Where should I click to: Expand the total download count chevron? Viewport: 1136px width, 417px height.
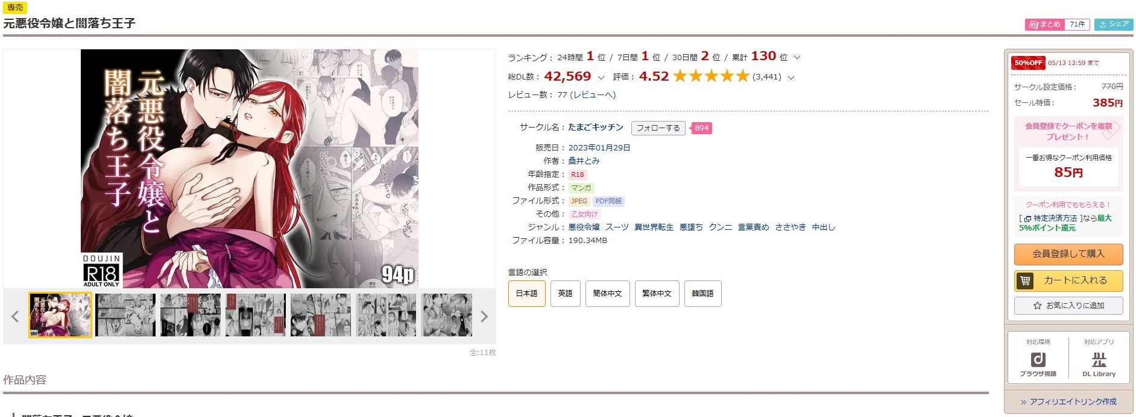(601, 78)
